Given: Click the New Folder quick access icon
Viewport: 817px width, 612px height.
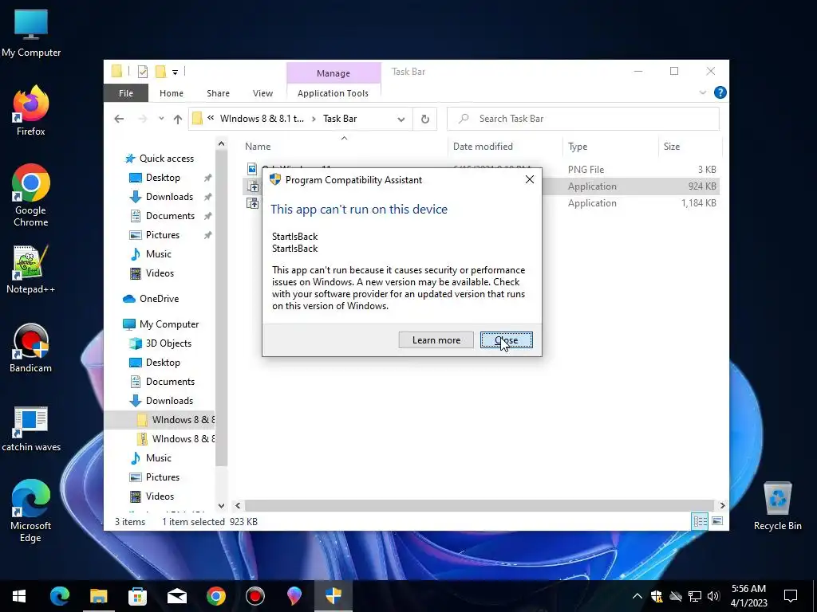Looking at the screenshot, I should (161, 71).
